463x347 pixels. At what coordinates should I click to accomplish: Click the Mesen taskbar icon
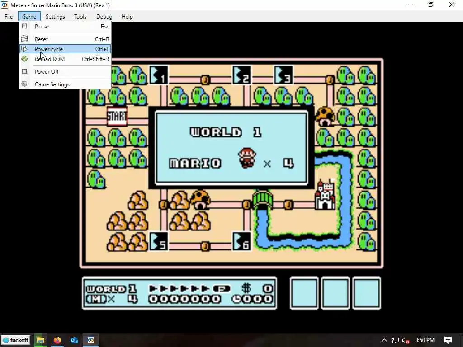point(90,340)
